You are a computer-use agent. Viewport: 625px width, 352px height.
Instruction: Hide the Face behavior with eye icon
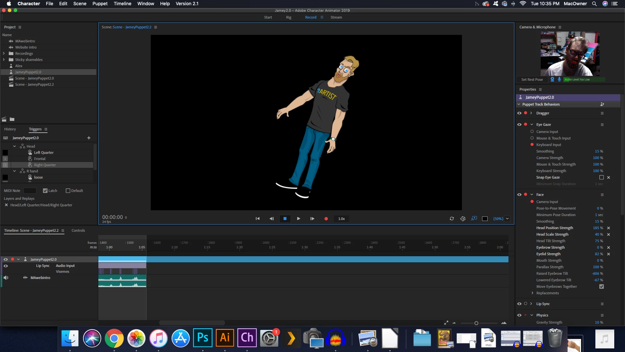click(519, 195)
